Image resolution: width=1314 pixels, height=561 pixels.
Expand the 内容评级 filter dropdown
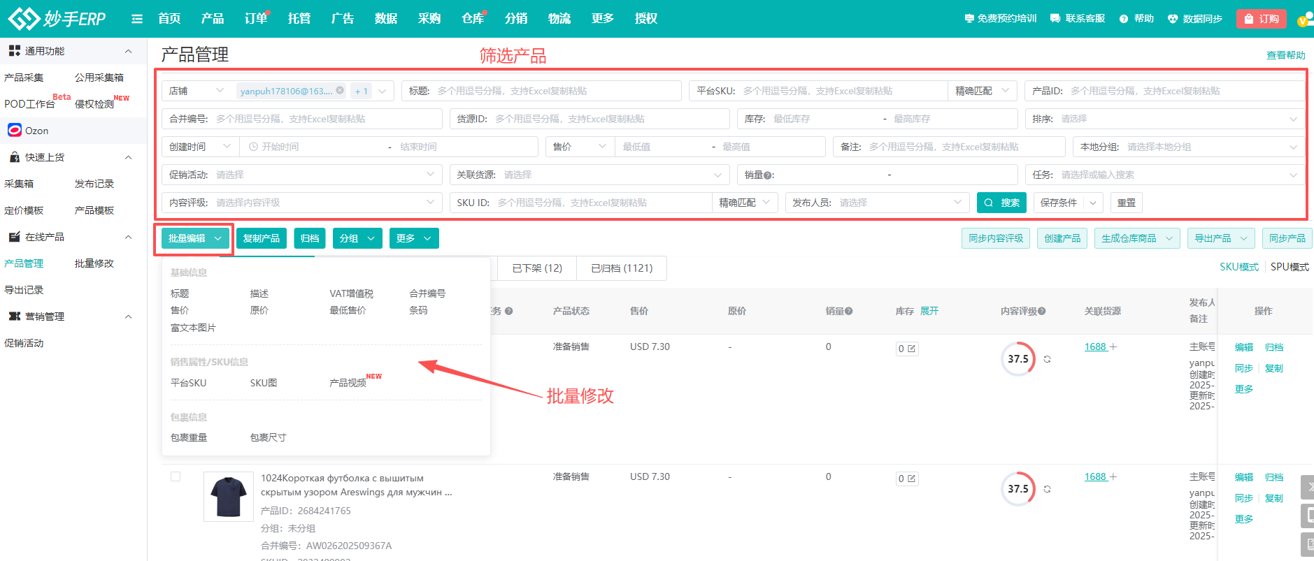(x=429, y=203)
